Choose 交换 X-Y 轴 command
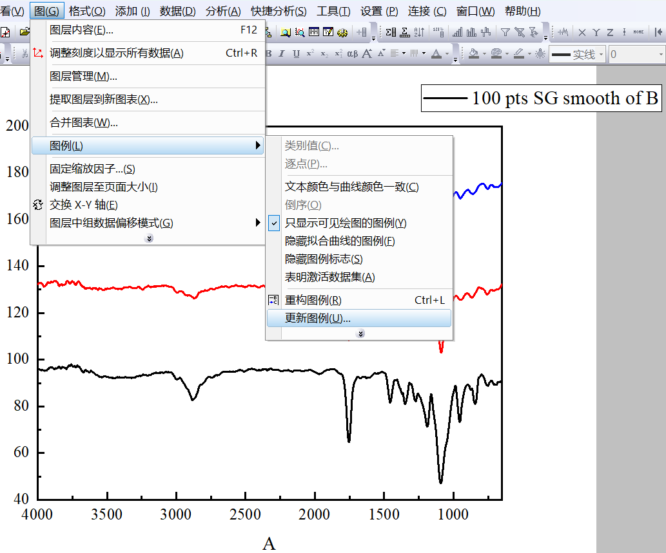Screen dimensions: 666x553 (x=84, y=205)
